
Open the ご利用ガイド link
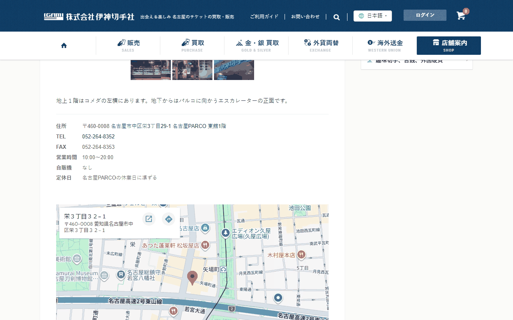click(x=264, y=17)
